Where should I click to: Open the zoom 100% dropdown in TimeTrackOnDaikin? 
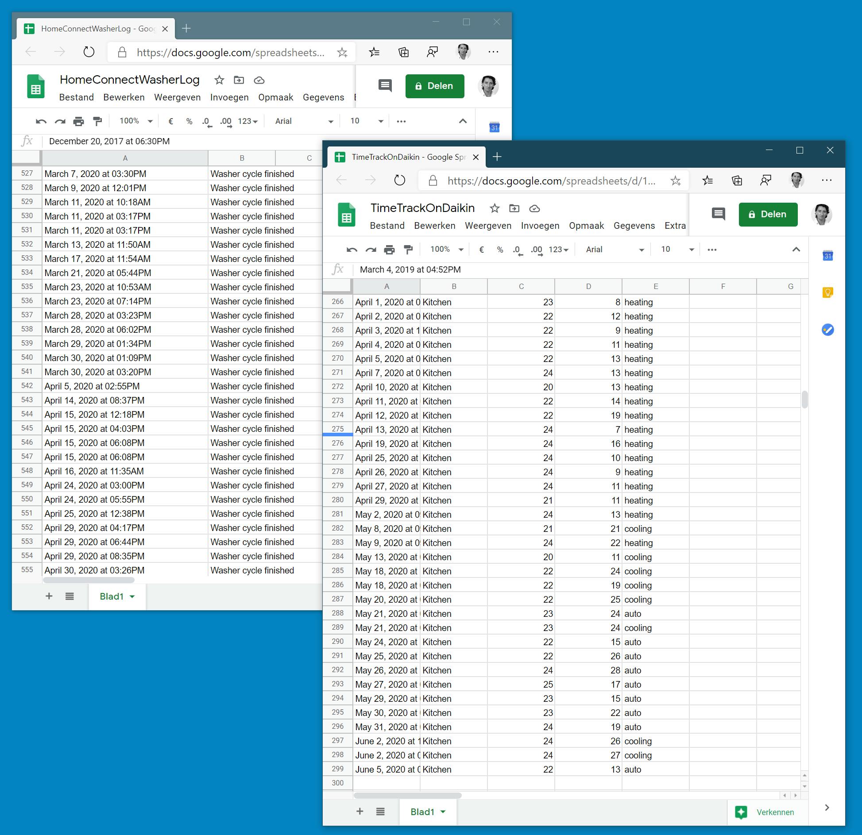tap(447, 250)
